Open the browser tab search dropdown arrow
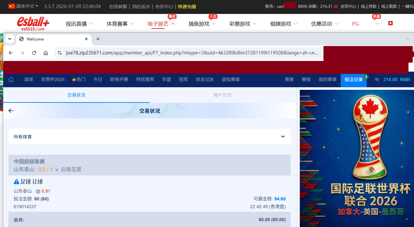Image resolution: width=414 pixels, height=227 pixels. pyautogui.click(x=10, y=39)
